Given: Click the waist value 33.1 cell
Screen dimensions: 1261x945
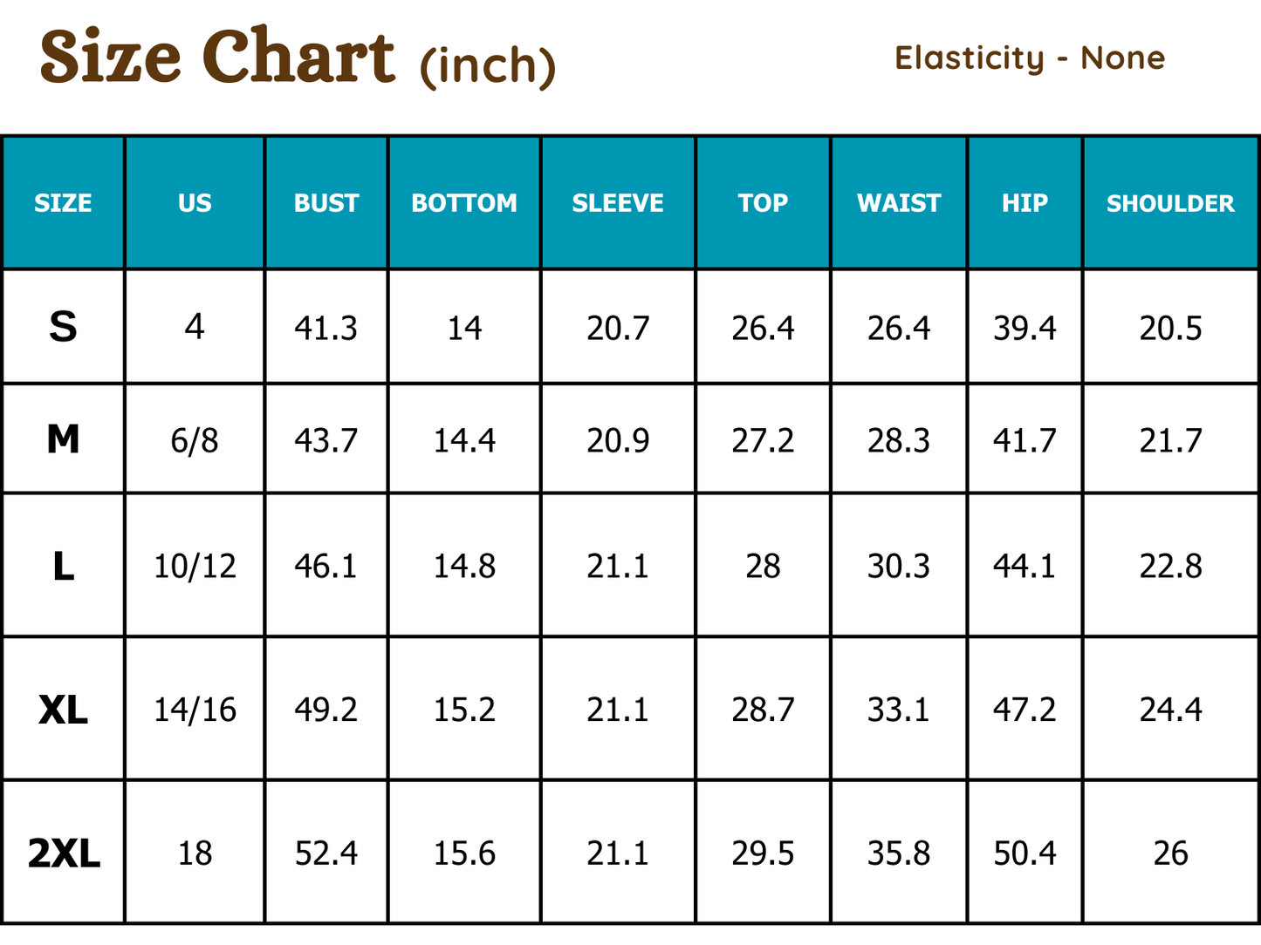Looking at the screenshot, I should [899, 710].
